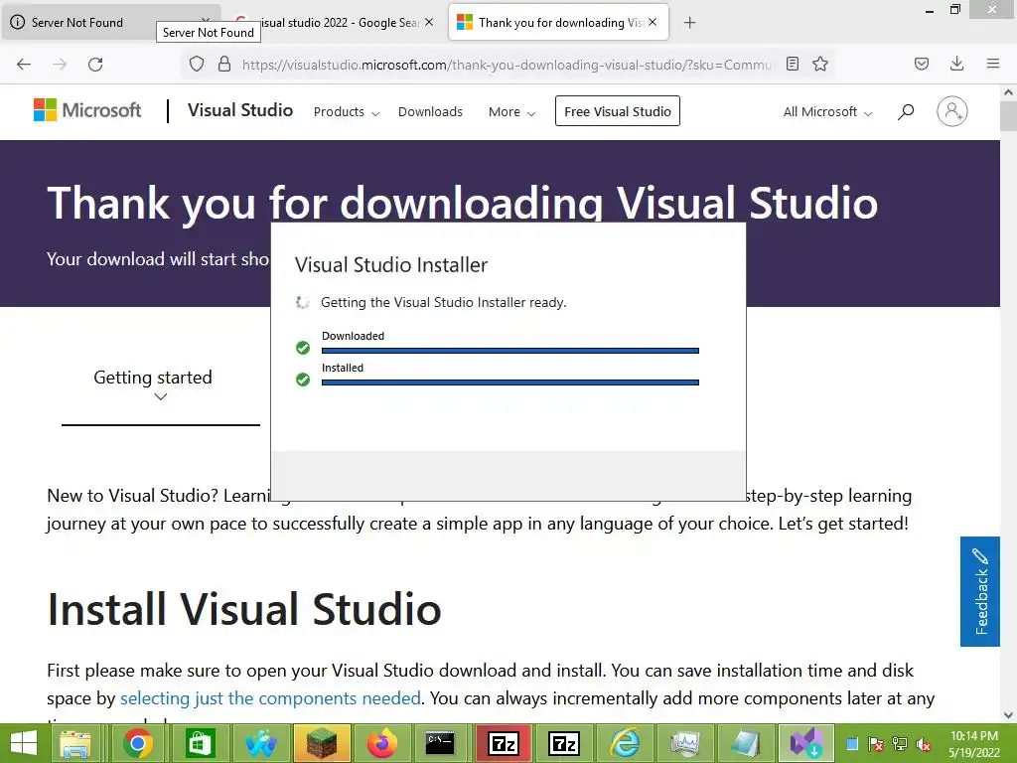1017x763 pixels.
Task: Click the green check next to Downloaded
Action: pos(303,348)
